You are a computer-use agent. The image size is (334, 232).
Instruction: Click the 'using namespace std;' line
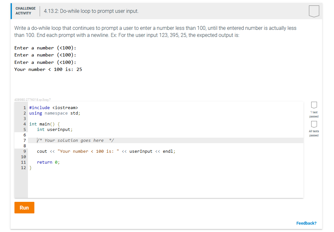(x=55, y=113)
